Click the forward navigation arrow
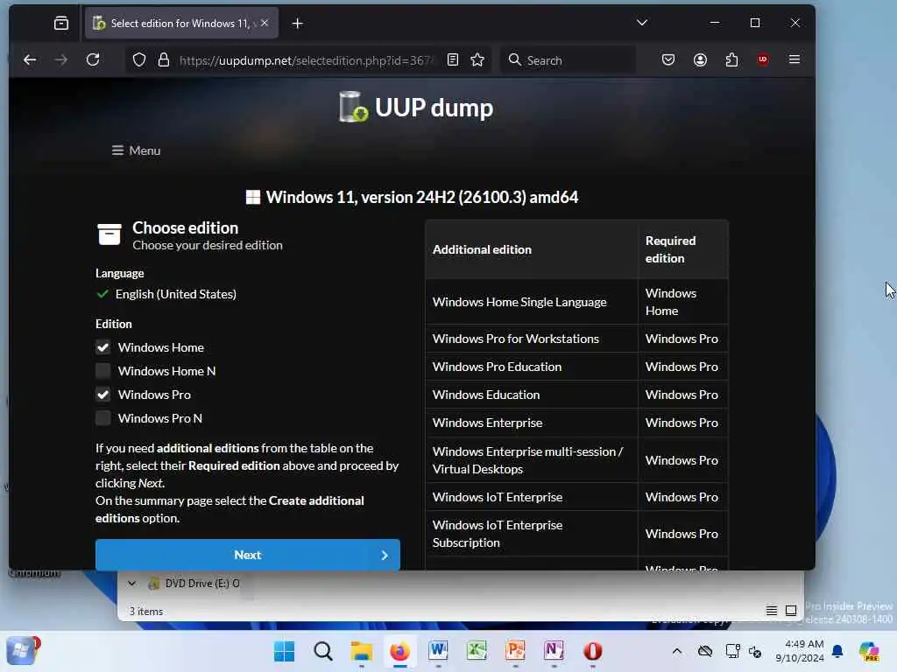The width and height of the screenshot is (897, 672). coord(61,59)
